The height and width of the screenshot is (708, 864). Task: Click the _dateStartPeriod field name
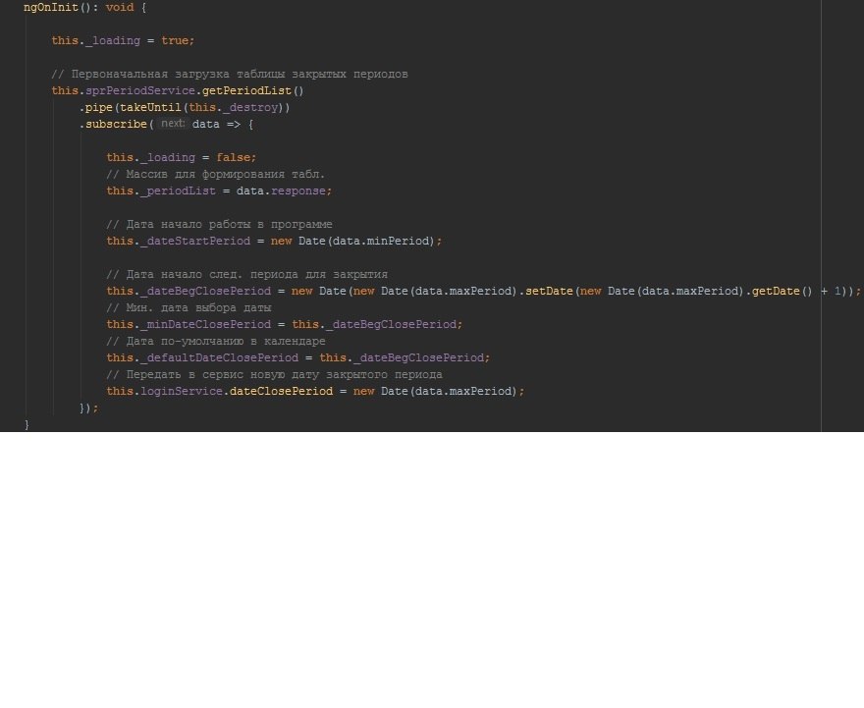coord(195,242)
